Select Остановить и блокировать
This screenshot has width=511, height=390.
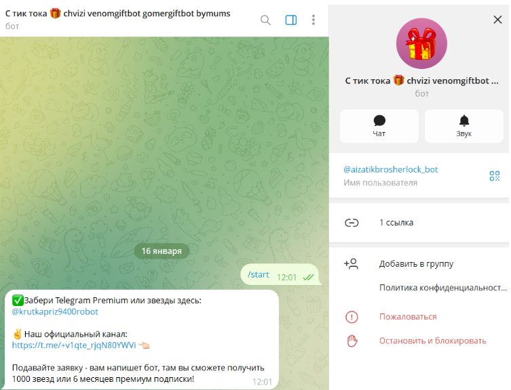click(432, 341)
